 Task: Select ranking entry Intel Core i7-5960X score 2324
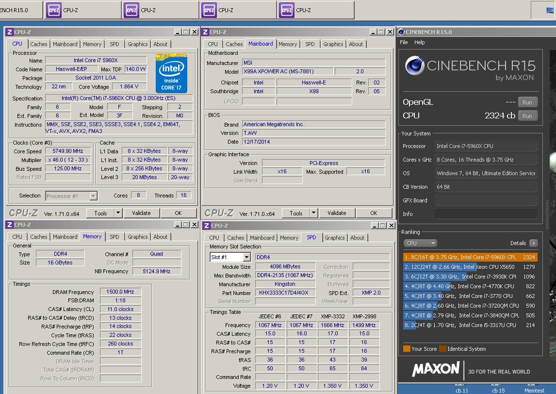pos(470,257)
